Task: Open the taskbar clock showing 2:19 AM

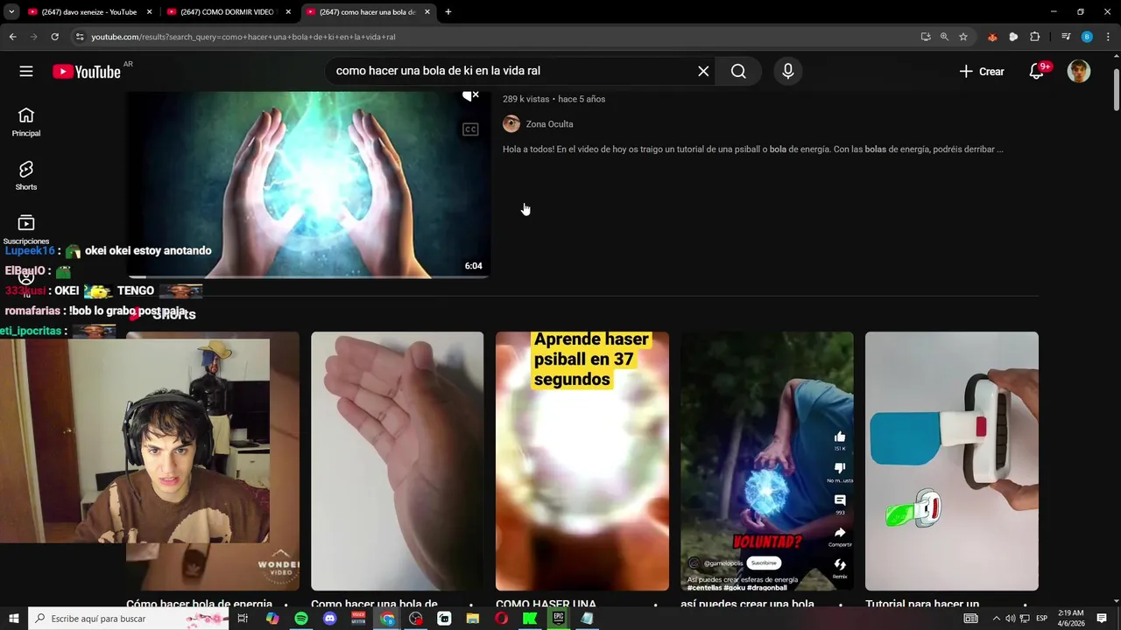Action: click(x=1071, y=619)
